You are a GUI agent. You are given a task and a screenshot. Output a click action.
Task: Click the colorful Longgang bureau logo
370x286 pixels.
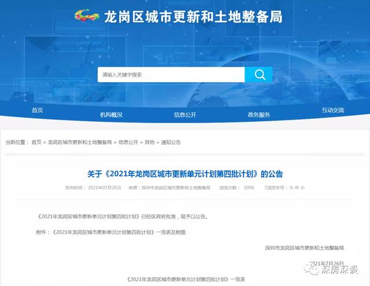pyautogui.click(x=86, y=17)
